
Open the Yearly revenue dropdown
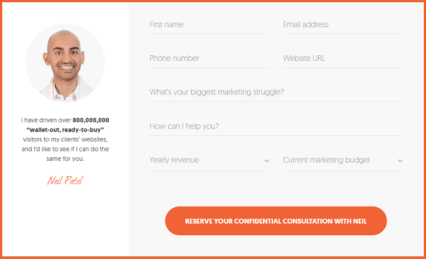coord(209,160)
